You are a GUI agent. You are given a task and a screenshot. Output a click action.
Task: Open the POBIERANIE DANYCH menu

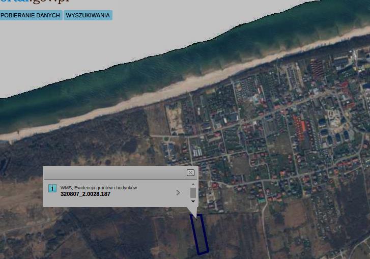pyautogui.click(x=31, y=15)
